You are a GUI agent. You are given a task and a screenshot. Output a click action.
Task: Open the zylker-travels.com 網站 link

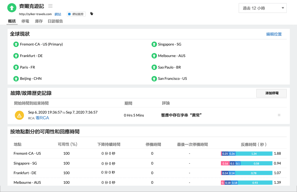[x=57, y=14]
